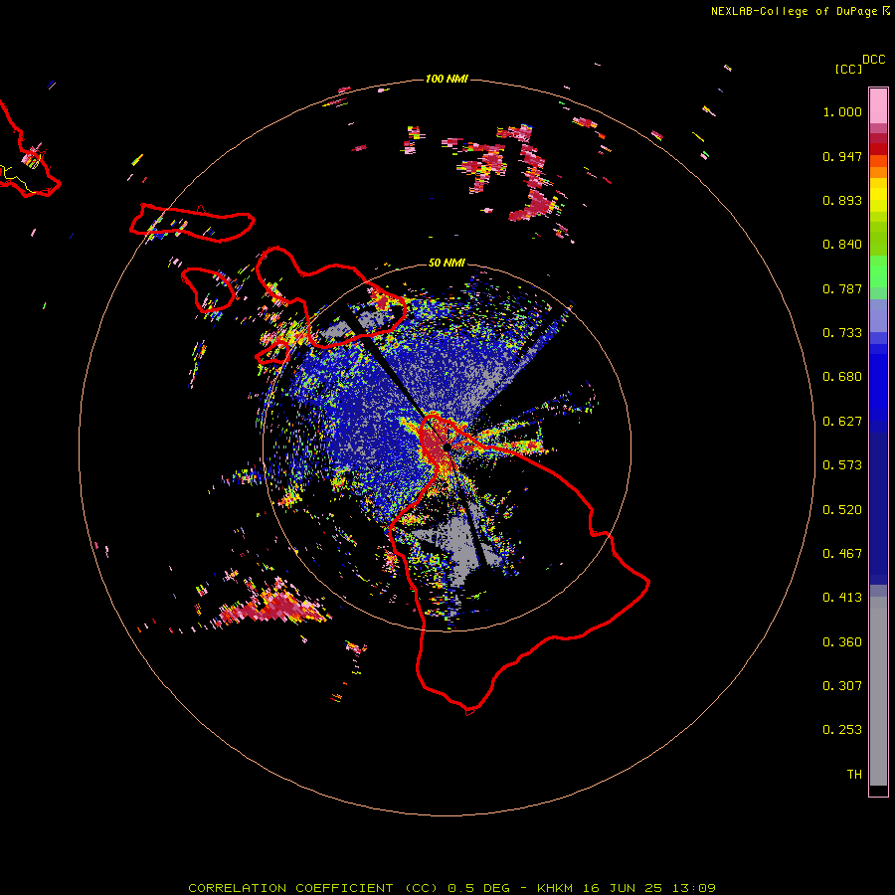Click the red high-CC echo cluster southwest of radar

click(273, 607)
